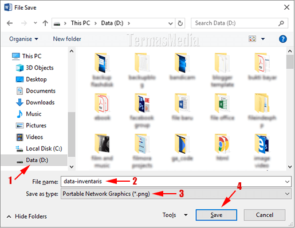Viewport: 295px width, 228px height.
Task: Create a New folder
Action: 67,39
